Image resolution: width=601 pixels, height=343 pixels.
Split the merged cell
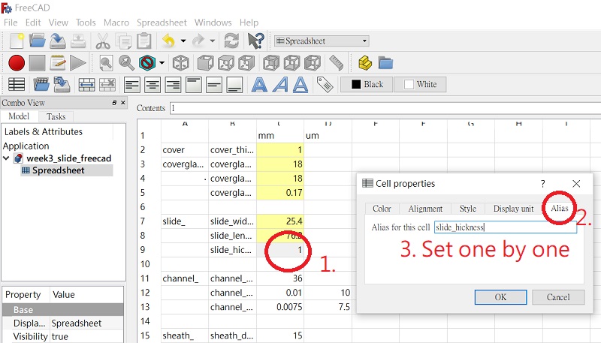[x=107, y=85]
